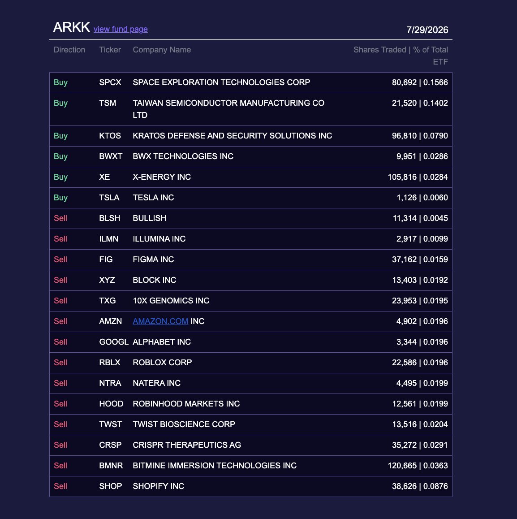517x519 pixels.
Task: Click the 21,520 | 0.1402 value
Action: (420, 103)
